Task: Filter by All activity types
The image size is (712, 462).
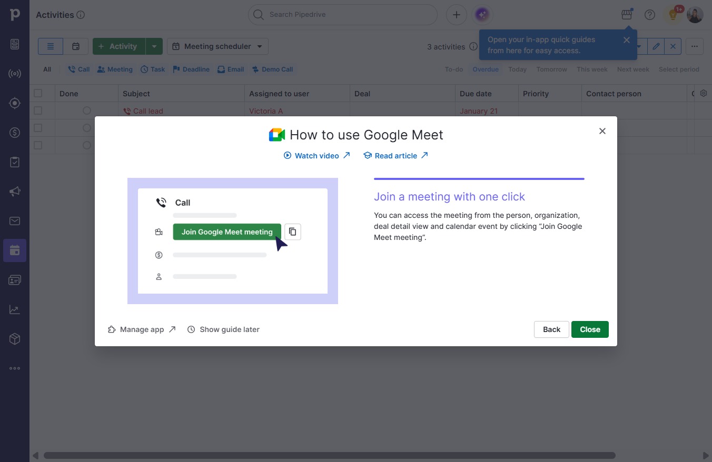Action: coord(47,69)
